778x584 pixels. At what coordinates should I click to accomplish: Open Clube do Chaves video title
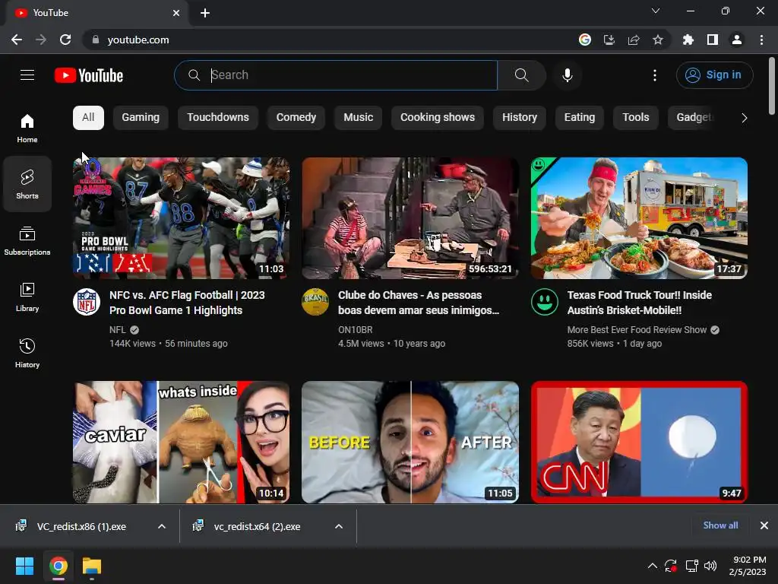pos(419,303)
